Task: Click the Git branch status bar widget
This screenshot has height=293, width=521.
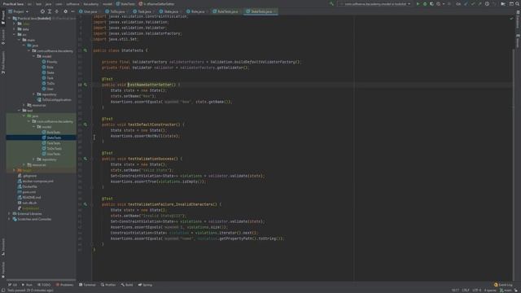Action: point(506,290)
